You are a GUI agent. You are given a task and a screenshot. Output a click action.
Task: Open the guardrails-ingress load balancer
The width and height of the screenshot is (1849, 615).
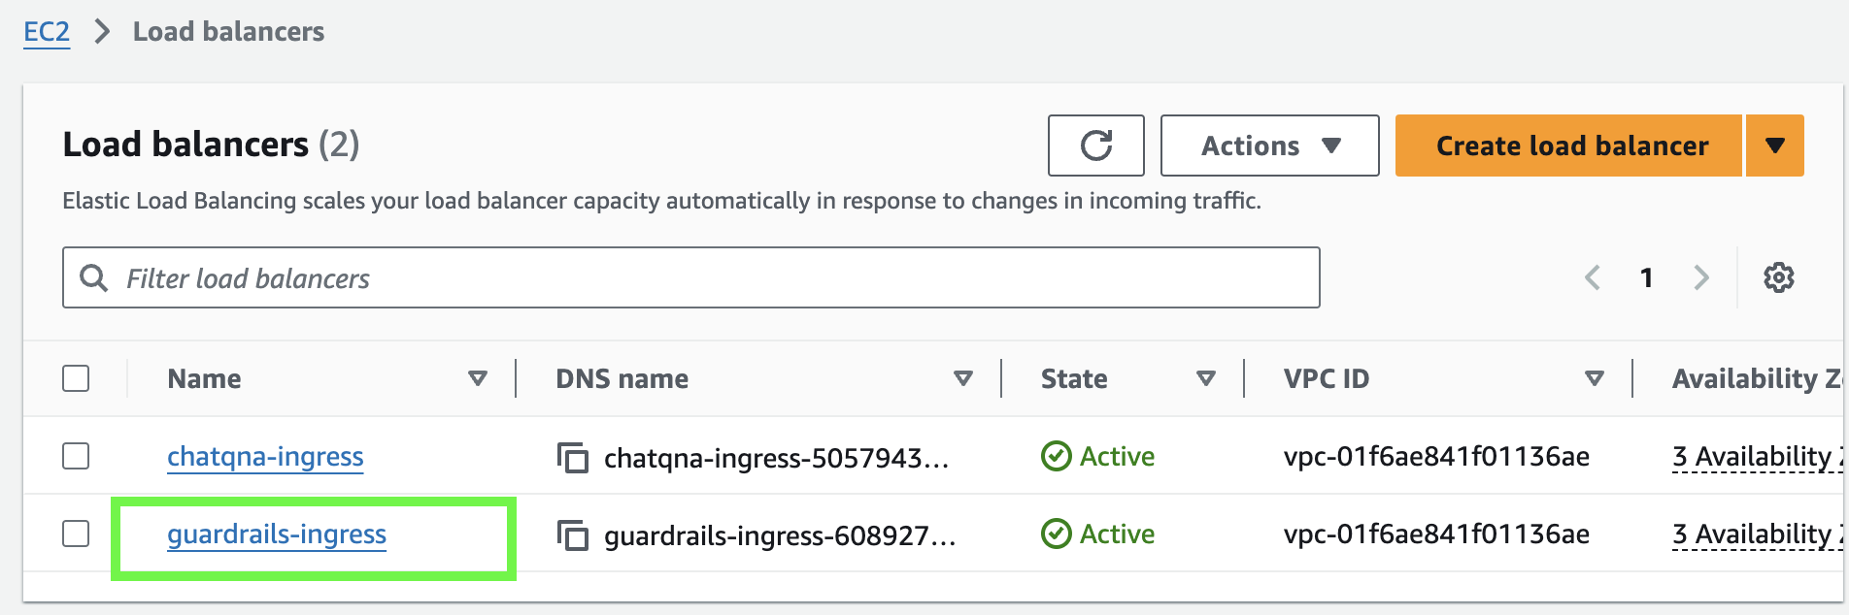point(277,534)
